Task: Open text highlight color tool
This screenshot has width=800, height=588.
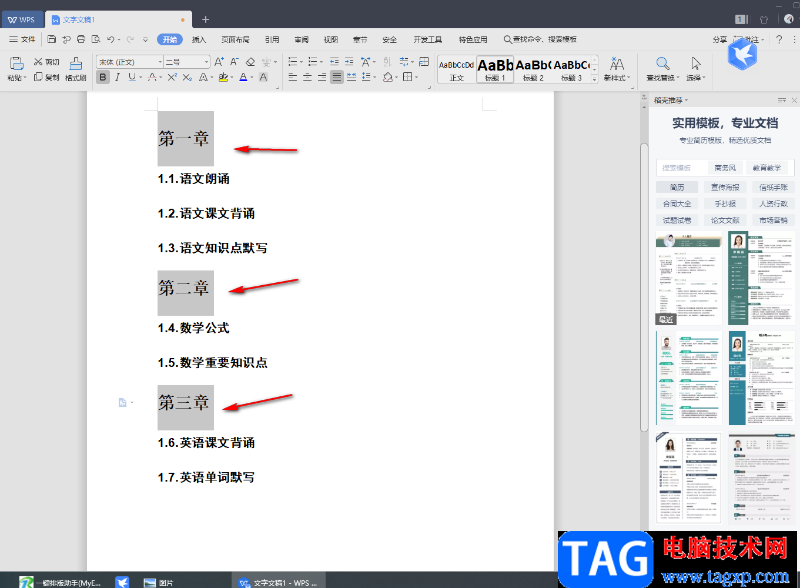Action: (223, 77)
